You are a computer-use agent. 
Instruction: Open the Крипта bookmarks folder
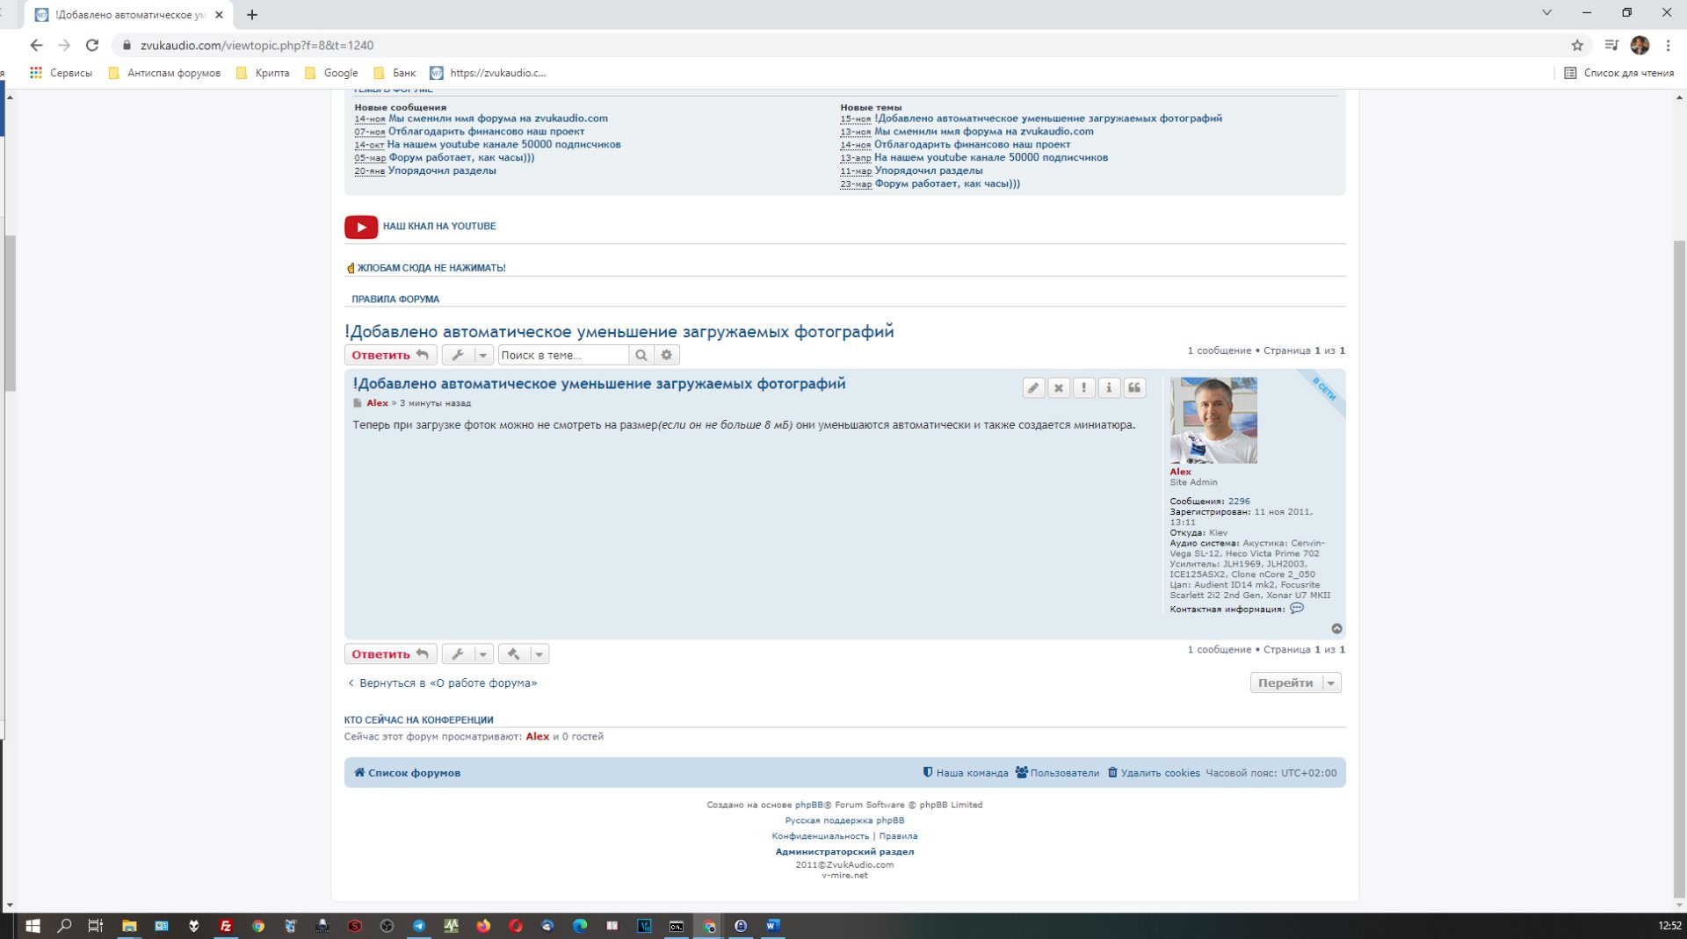pos(263,73)
